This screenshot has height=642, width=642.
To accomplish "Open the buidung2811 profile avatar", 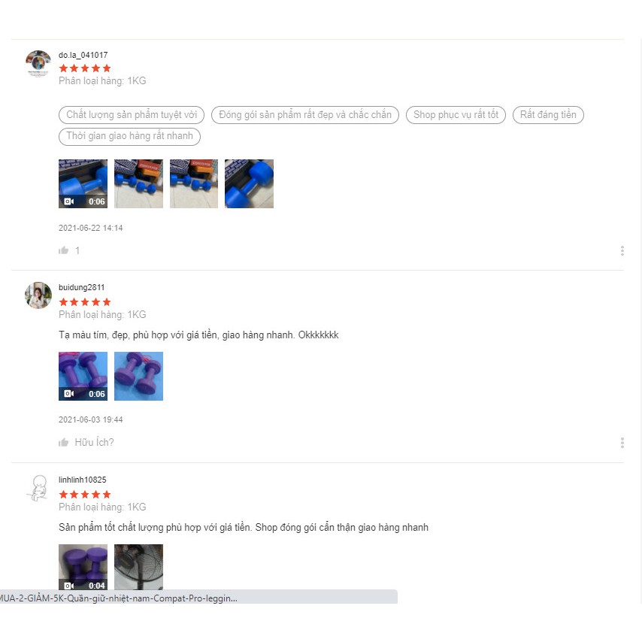I will (x=38, y=295).
